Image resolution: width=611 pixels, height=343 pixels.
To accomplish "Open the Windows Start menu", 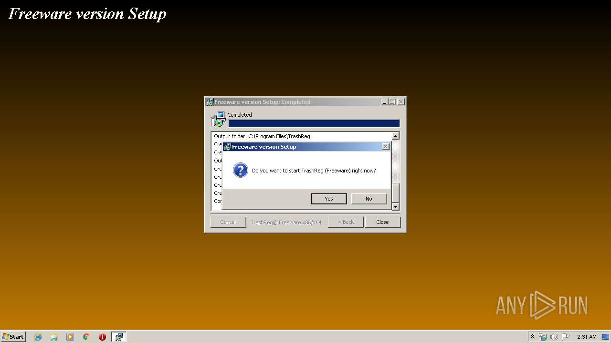I will pyautogui.click(x=13, y=336).
